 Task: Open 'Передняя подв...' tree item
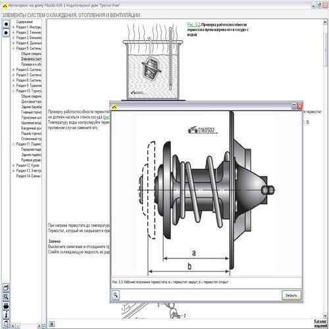tap(31, 149)
